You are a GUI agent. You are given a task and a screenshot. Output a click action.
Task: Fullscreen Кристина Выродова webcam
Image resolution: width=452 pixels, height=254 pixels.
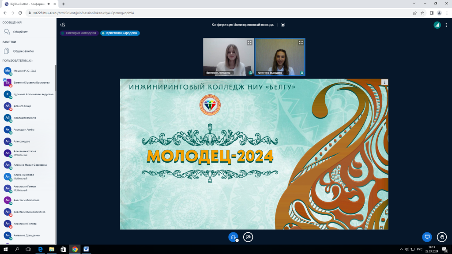301,43
